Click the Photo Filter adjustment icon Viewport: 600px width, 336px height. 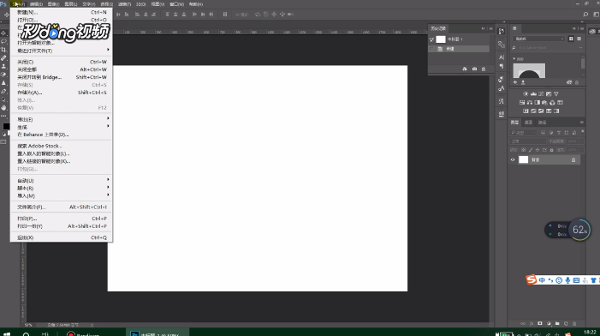click(x=544, y=103)
